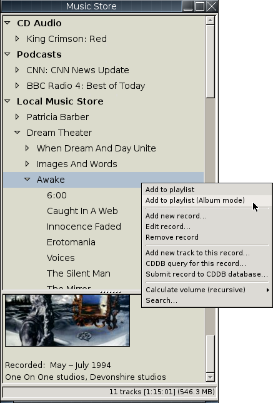This screenshot has height=403, width=273.
Task: Select the Erotomania track
Action: 71,242
